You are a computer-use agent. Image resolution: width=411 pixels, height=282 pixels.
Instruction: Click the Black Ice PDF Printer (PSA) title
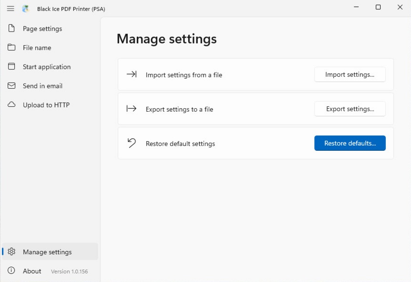[x=71, y=9]
